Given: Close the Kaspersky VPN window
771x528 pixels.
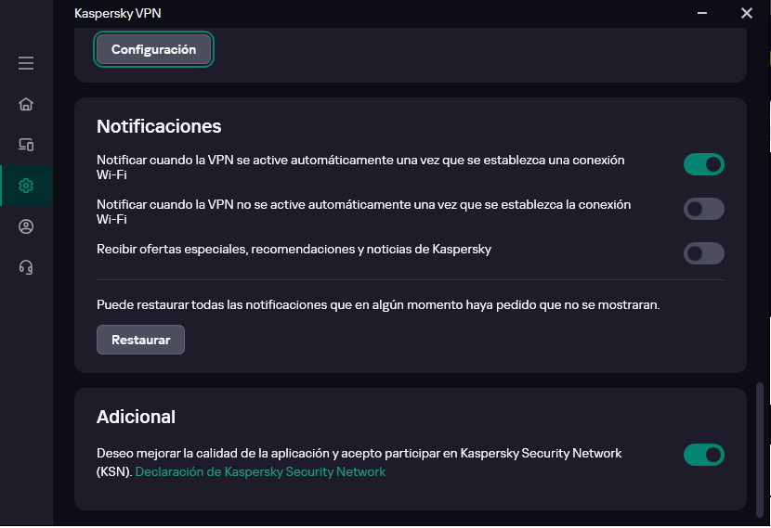Looking at the screenshot, I should click(746, 13).
